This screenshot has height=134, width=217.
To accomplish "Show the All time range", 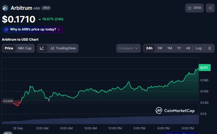I will pyautogui.click(x=188, y=48).
